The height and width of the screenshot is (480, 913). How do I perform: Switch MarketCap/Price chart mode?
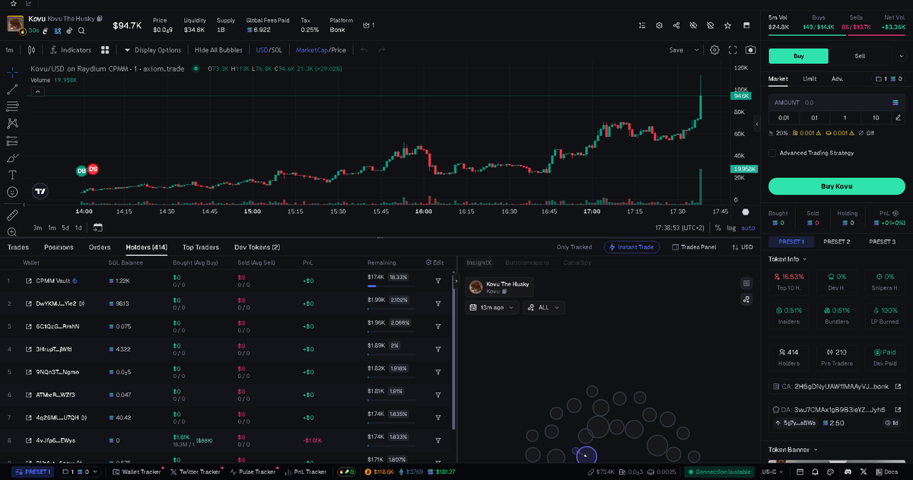click(320, 50)
